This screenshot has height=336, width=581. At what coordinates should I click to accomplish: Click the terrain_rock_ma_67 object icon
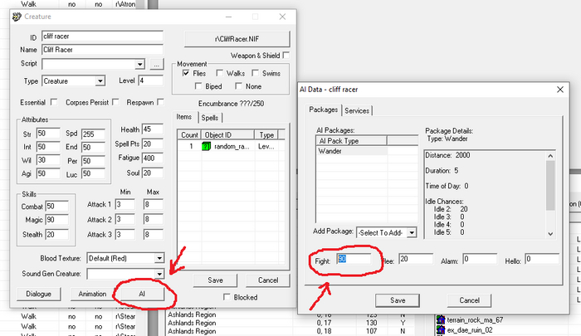click(x=440, y=319)
